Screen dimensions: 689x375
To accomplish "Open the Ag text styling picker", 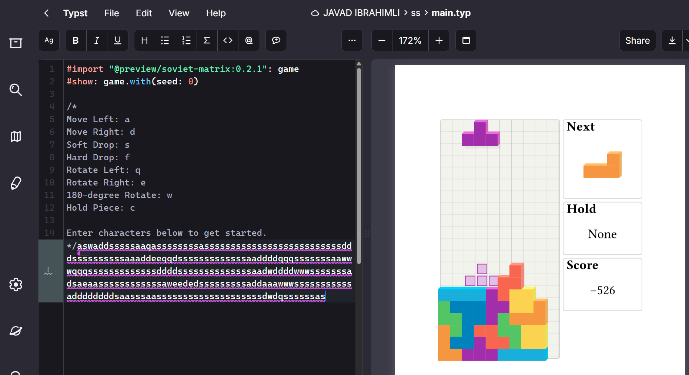I will pyautogui.click(x=49, y=40).
